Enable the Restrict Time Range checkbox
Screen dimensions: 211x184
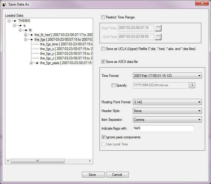(103, 17)
